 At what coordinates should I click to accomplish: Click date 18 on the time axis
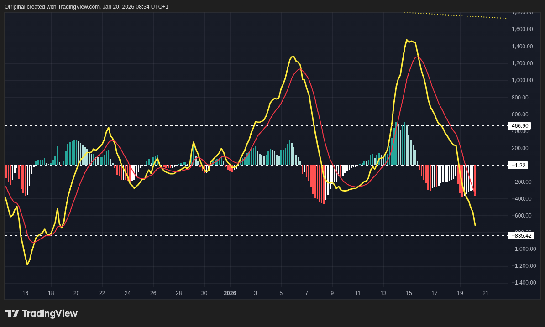pos(51,293)
